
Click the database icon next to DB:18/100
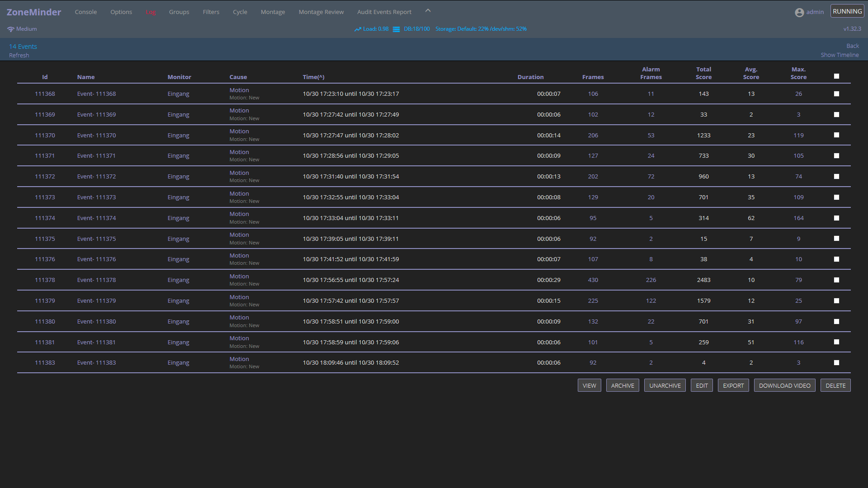pyautogui.click(x=396, y=29)
